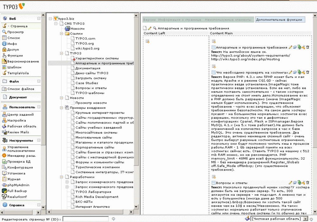Click the TYPO3 logo

click(x=14, y=6)
